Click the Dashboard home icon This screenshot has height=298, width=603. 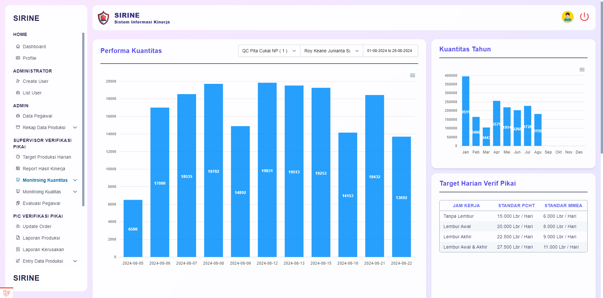pos(18,46)
